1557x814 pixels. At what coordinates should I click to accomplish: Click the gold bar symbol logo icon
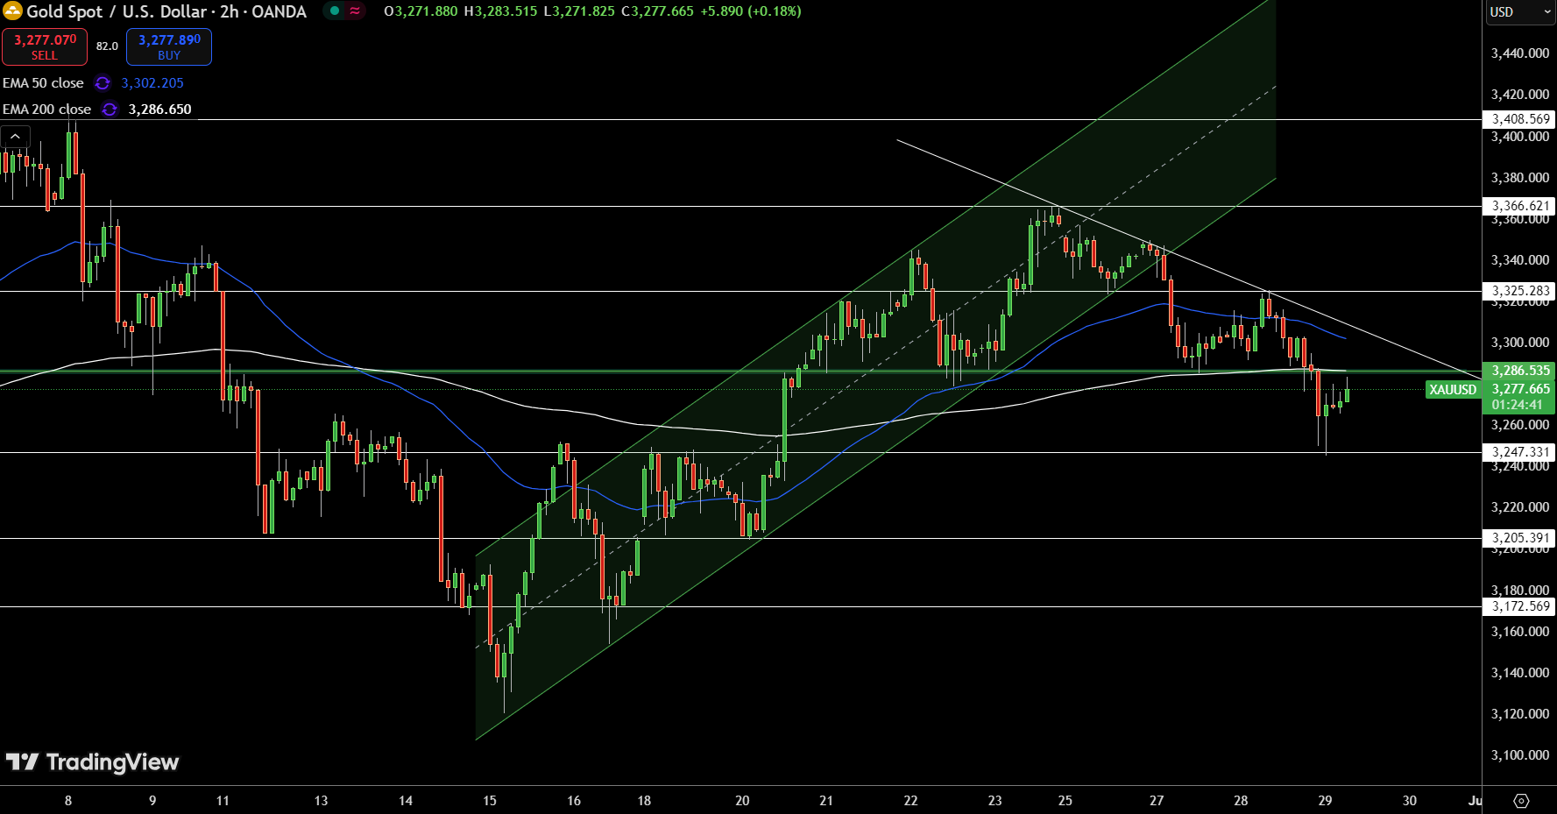point(12,11)
